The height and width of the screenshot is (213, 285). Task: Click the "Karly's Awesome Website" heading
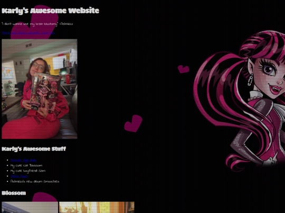coord(50,11)
